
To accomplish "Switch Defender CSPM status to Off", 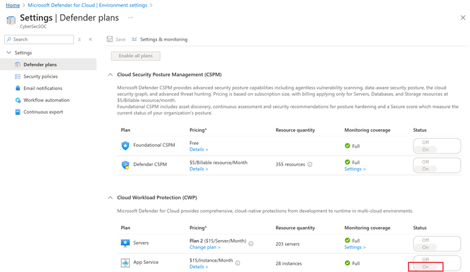I will (x=425, y=162).
